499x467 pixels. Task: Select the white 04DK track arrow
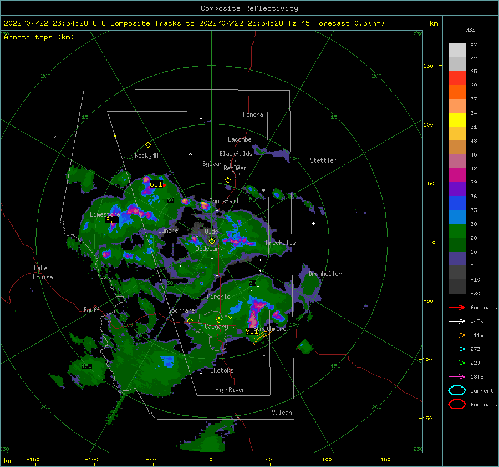pyautogui.click(x=457, y=322)
